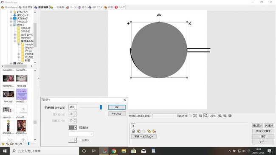
Task: Click the fit-to-screen icon beside file size
Action: (x=195, y=116)
